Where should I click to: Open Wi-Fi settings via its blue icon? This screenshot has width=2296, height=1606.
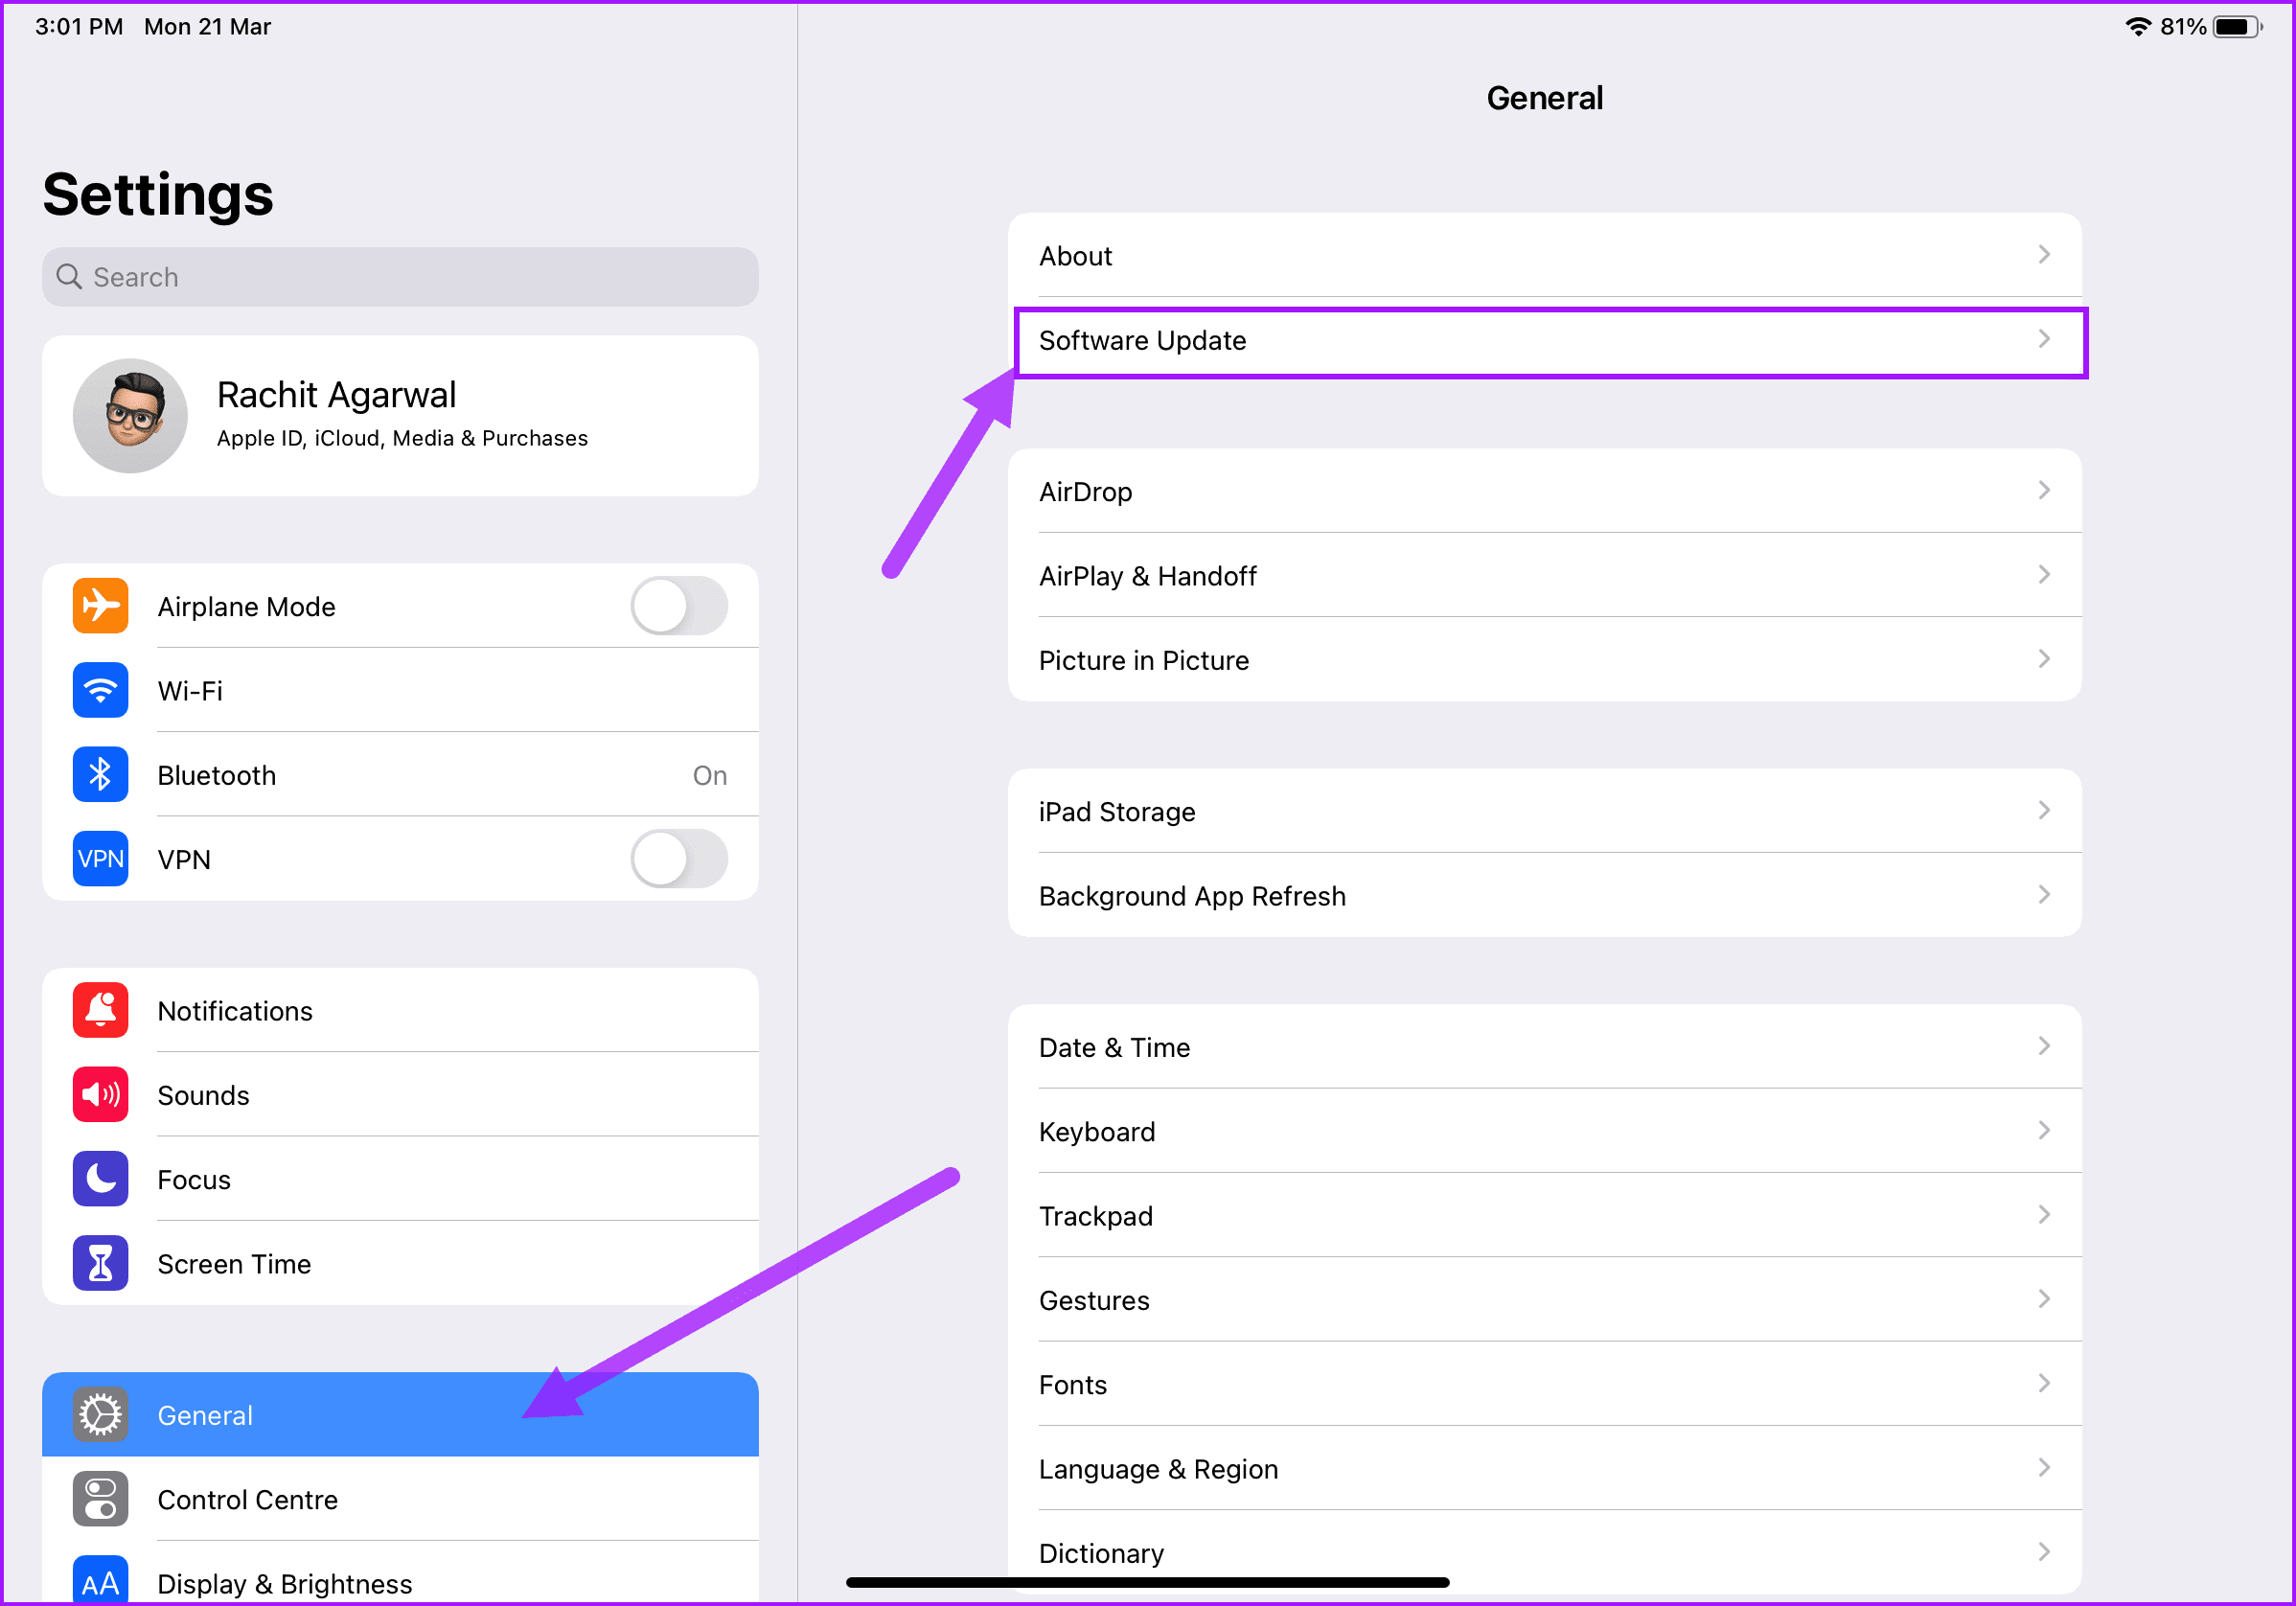coord(100,690)
